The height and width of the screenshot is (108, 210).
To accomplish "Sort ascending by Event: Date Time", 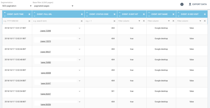I will (5, 13).
